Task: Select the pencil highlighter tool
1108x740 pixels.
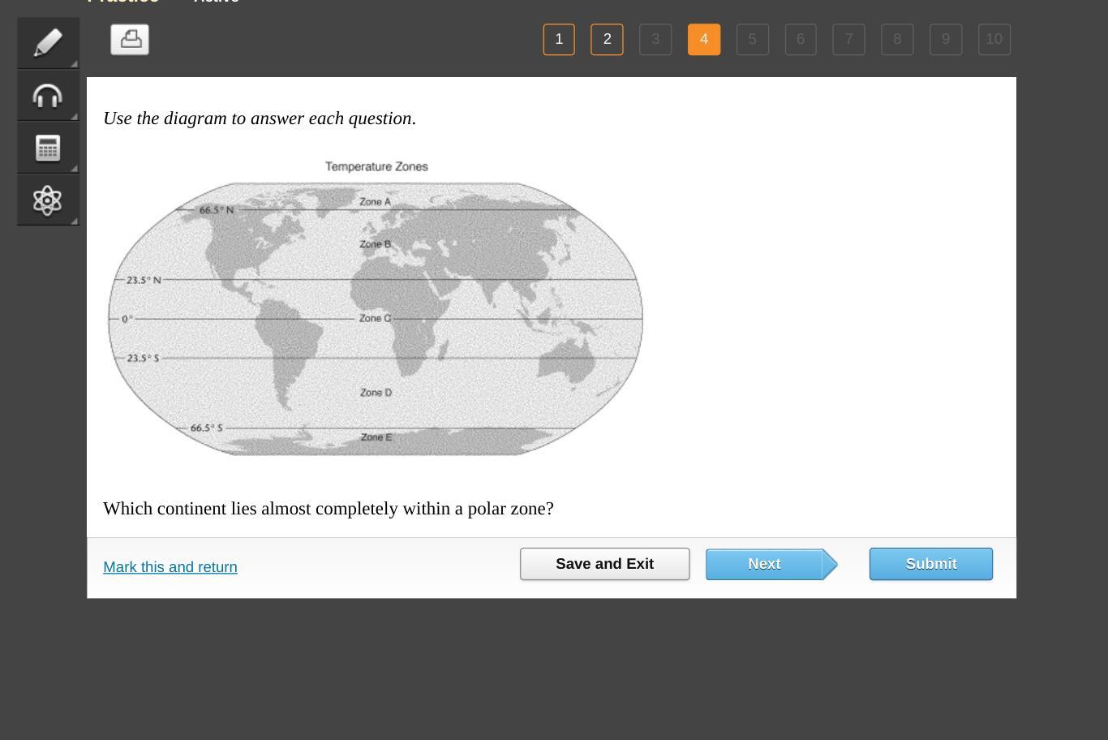Action: click(48, 43)
